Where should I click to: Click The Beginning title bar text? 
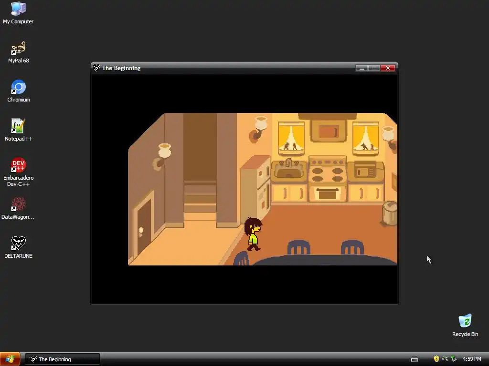point(121,68)
